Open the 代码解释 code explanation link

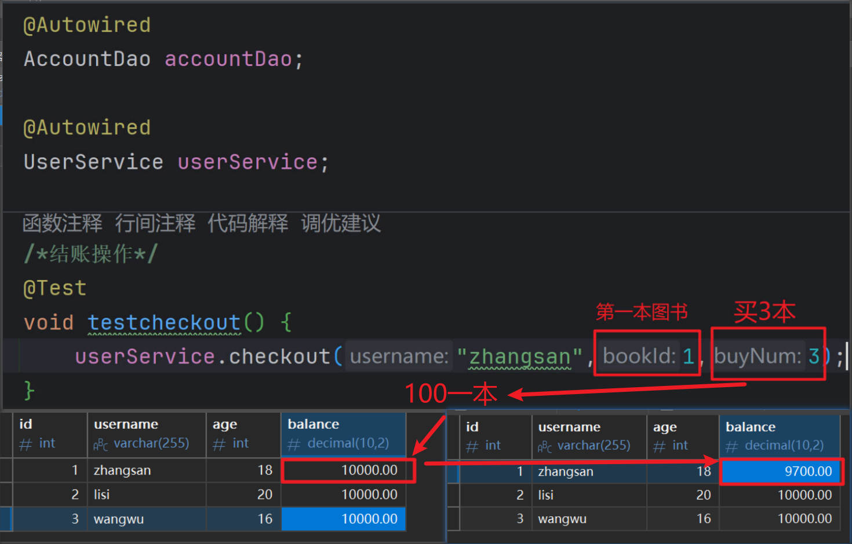point(248,223)
